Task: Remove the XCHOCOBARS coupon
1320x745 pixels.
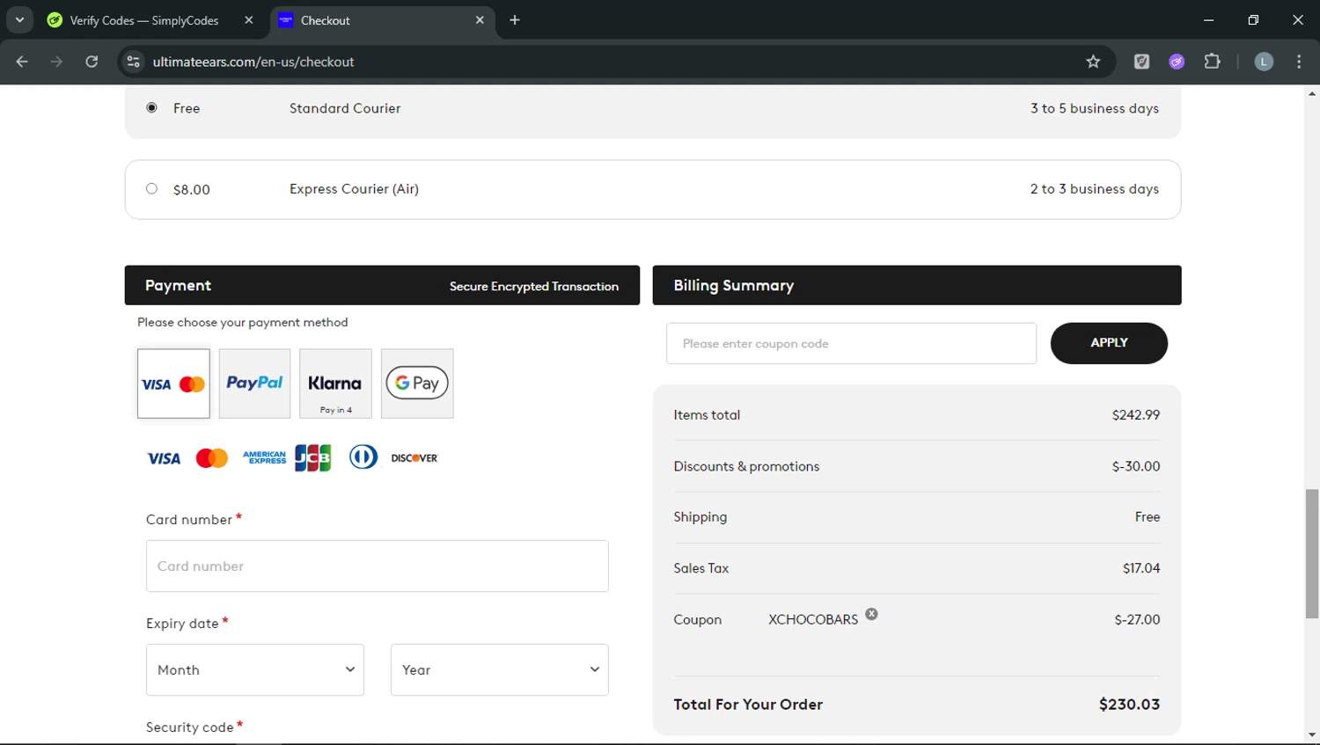Action: tap(871, 614)
